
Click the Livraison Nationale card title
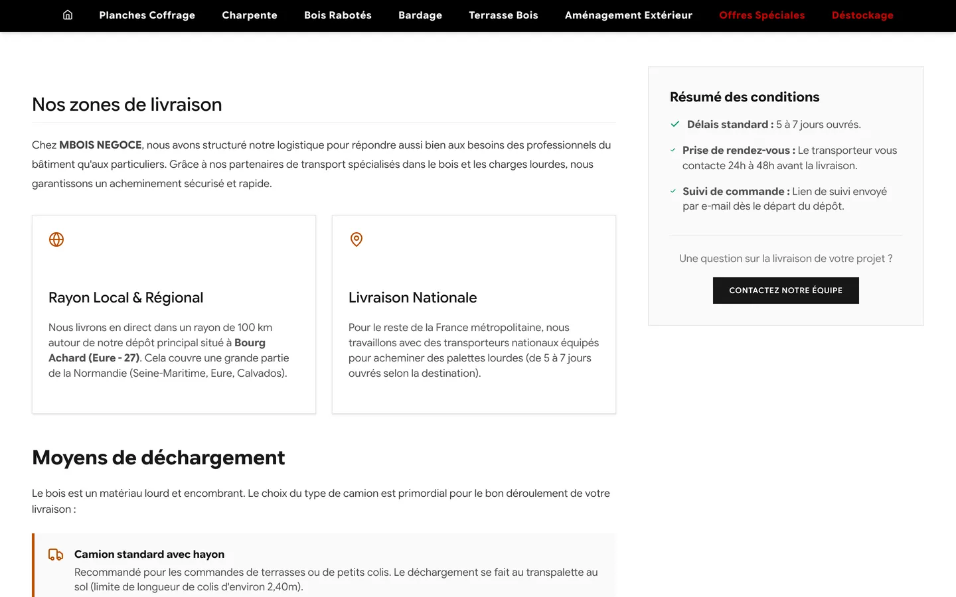click(x=413, y=298)
